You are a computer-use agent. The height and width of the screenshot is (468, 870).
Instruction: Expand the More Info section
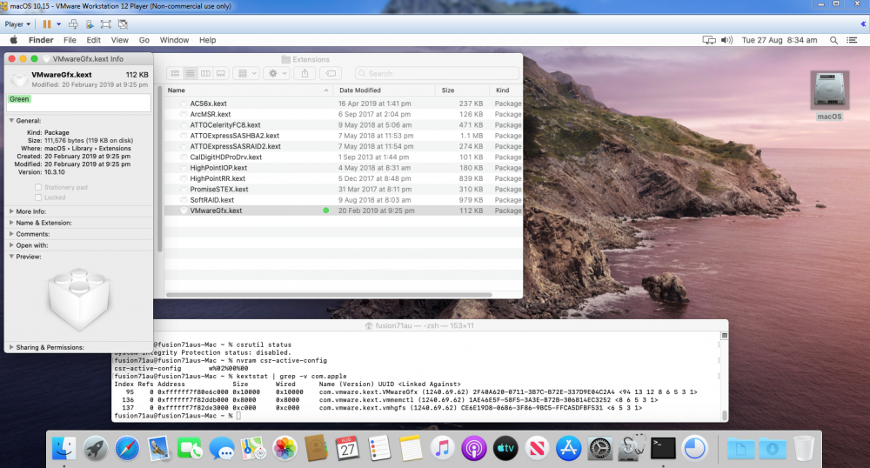[x=11, y=211]
